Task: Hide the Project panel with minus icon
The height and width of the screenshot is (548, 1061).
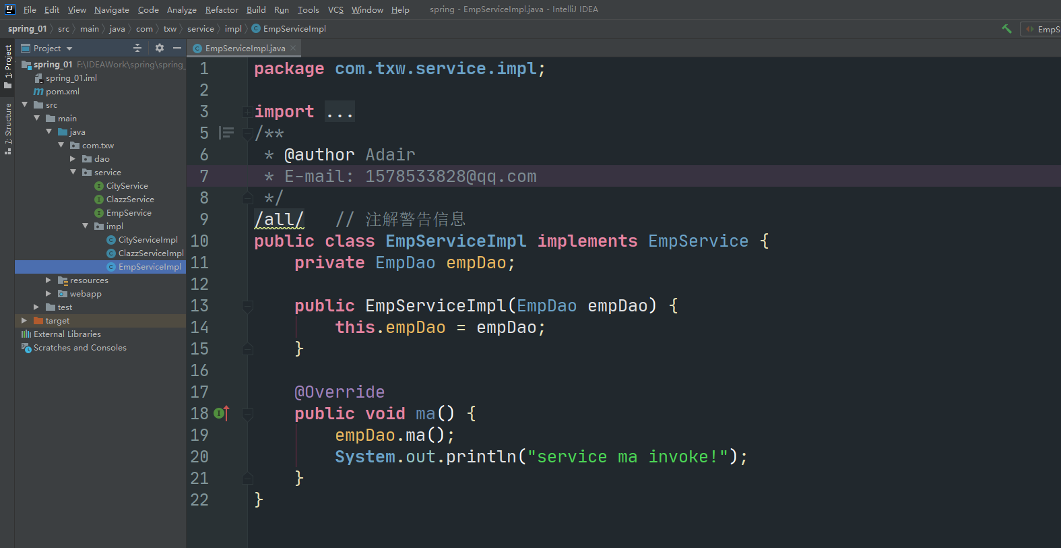Action: point(177,48)
